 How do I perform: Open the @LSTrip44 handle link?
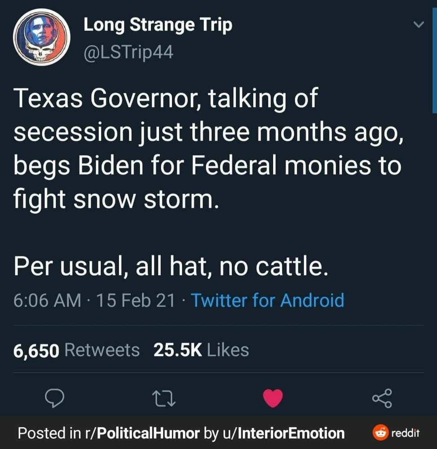[x=128, y=53]
